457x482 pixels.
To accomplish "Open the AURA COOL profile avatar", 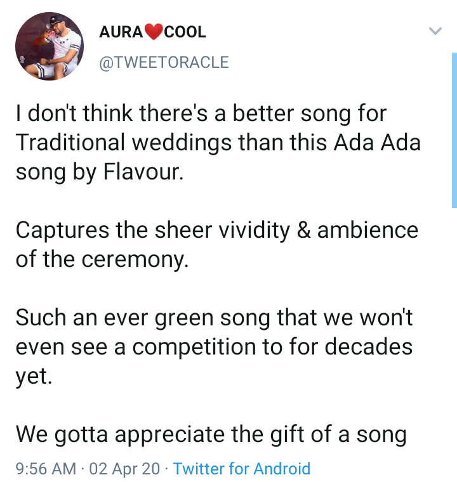I will 50,46.
